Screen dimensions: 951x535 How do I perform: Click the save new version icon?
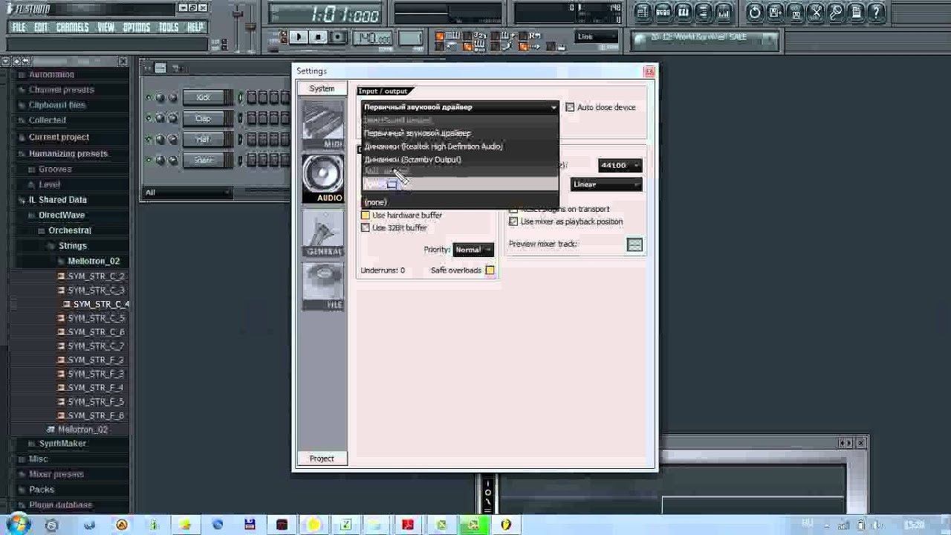pos(775,12)
